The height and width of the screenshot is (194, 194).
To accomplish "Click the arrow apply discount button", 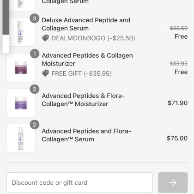I will pyautogui.click(x=173, y=182).
